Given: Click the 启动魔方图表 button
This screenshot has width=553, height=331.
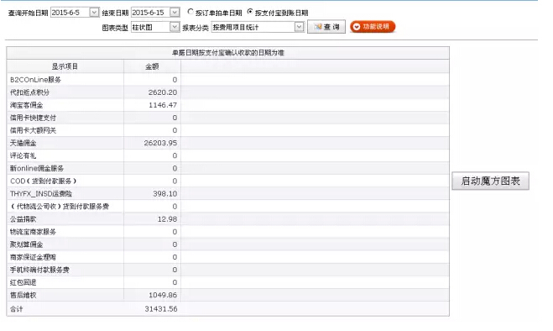Looking at the screenshot, I should tap(490, 181).
